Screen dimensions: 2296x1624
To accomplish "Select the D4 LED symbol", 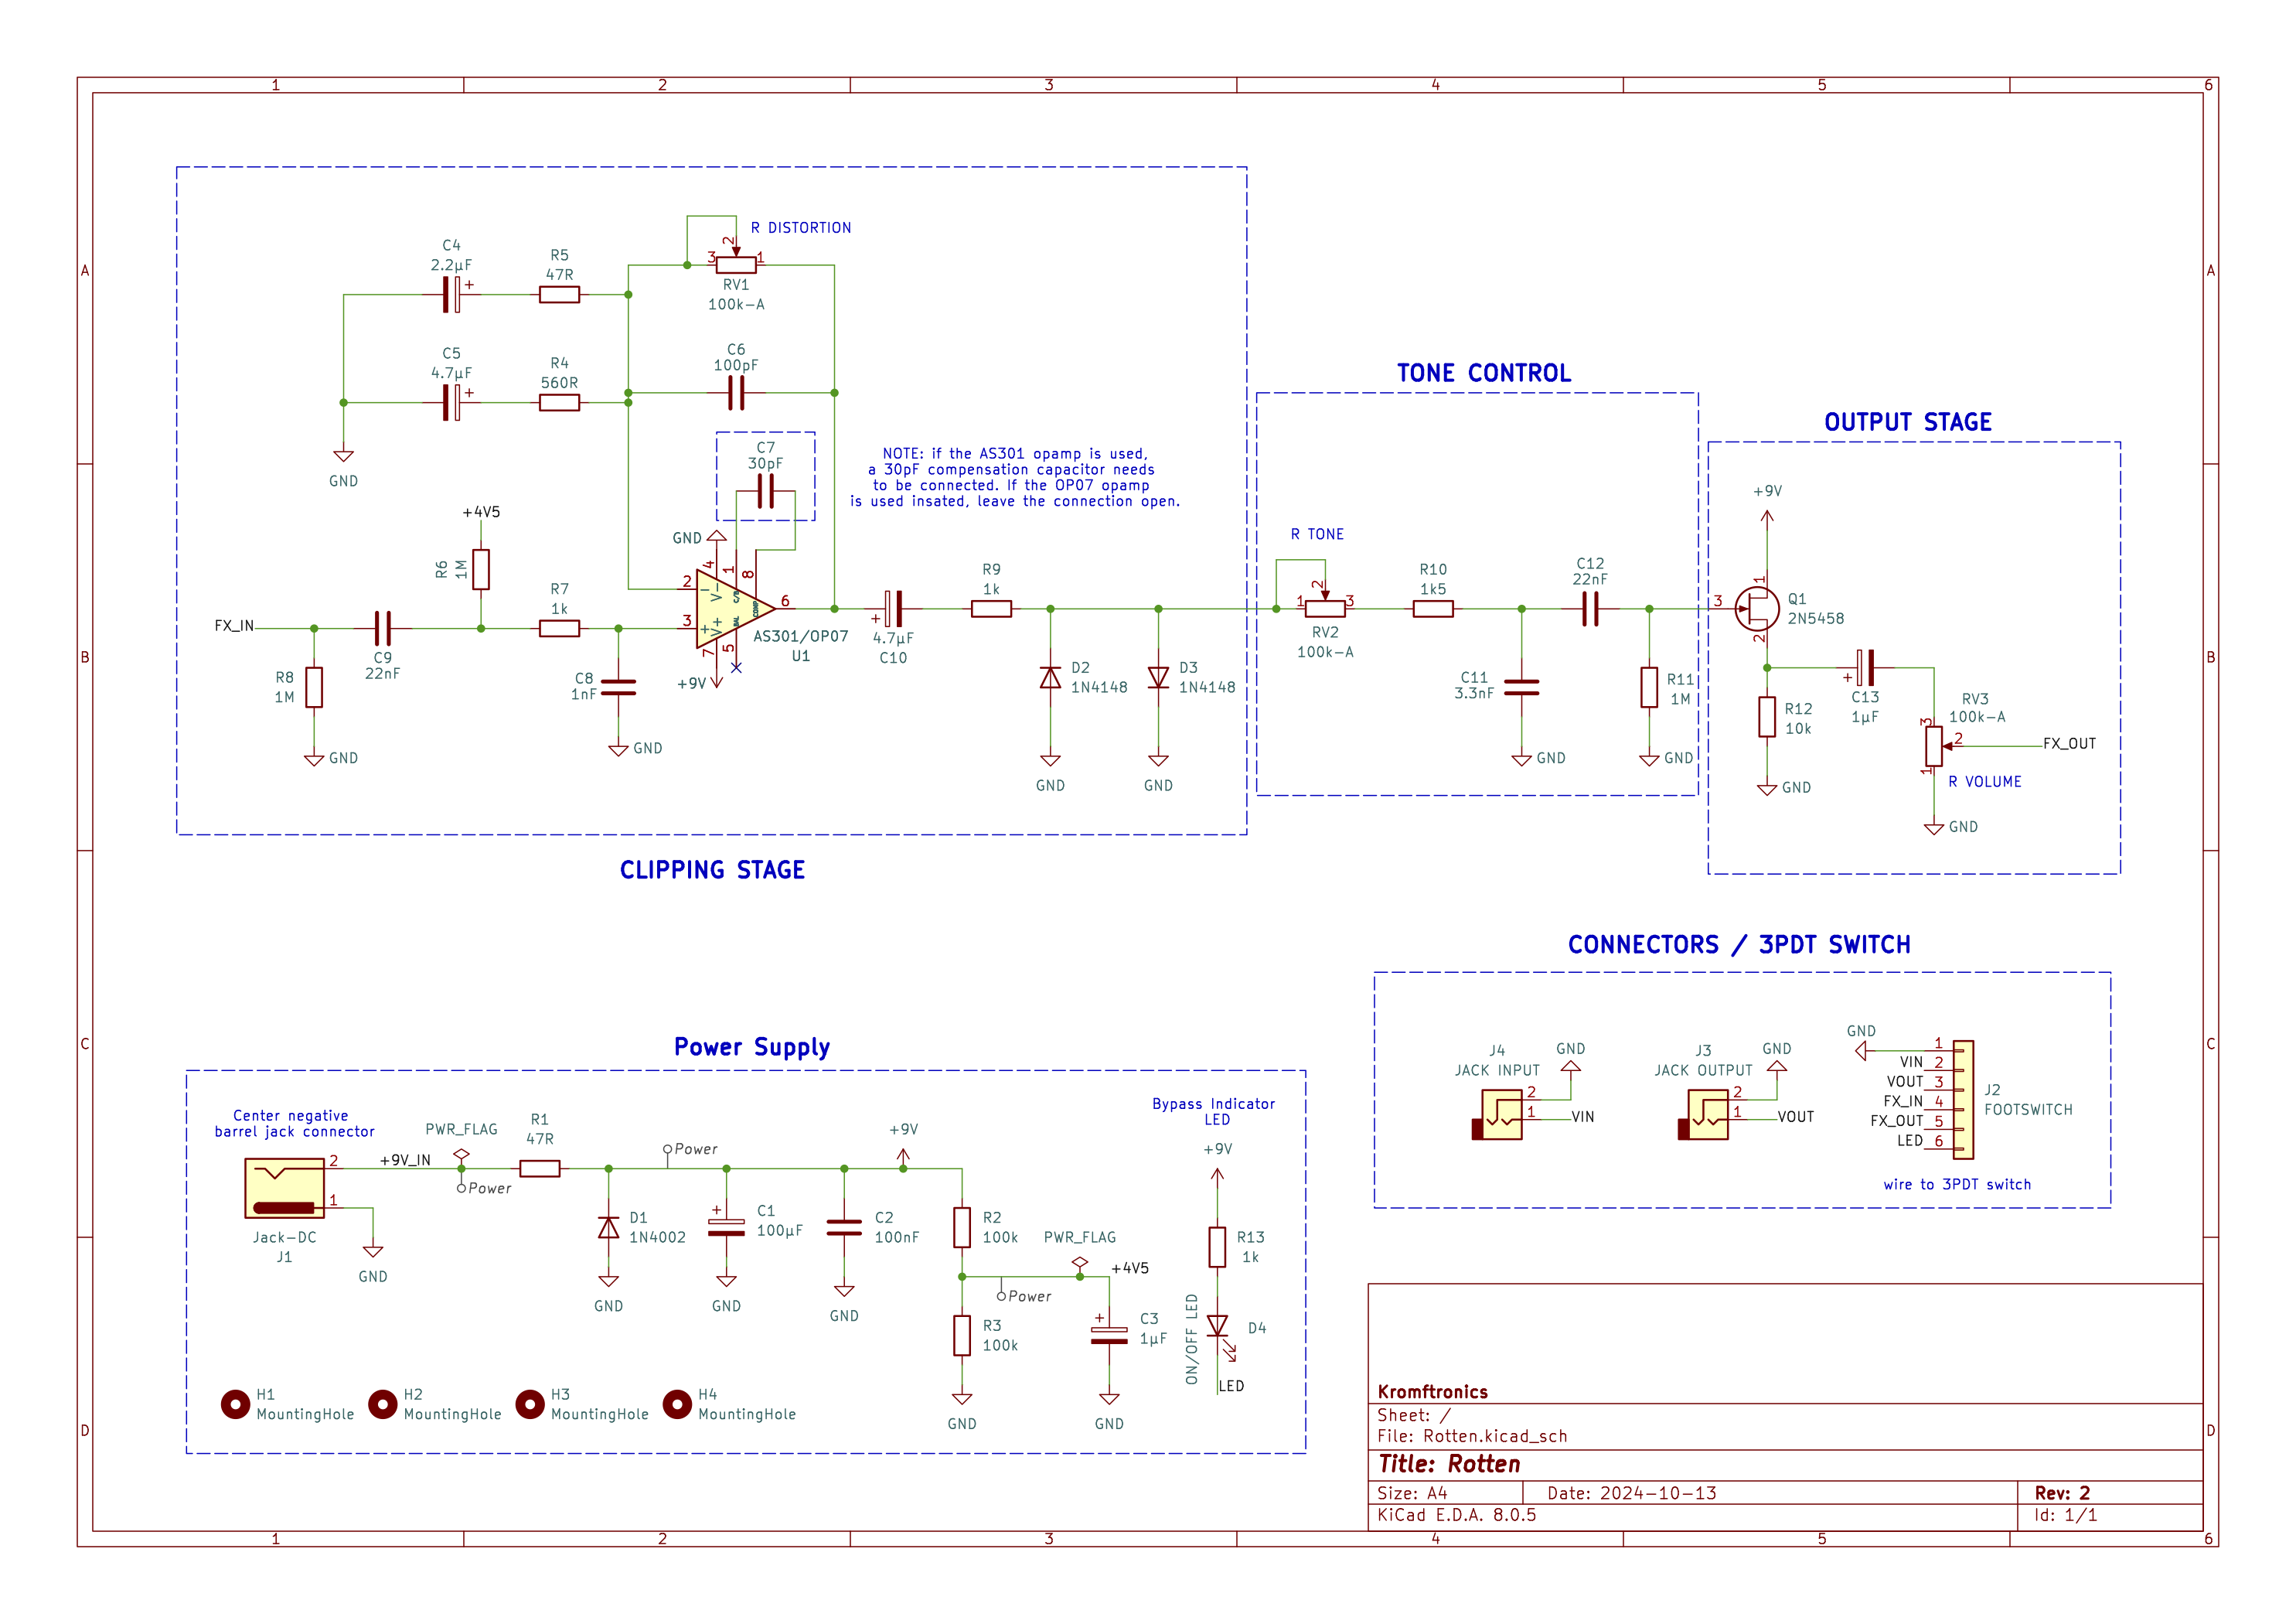I will point(1219,1329).
